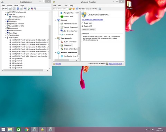Select the Lemezmeghajtó tree item
The height and width of the screenshot is (132, 166).
point(15,19)
